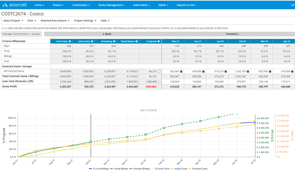This screenshot has height=172, width=295.
Task: Click the Job S Curve chart title
Action: click(x=148, y=110)
